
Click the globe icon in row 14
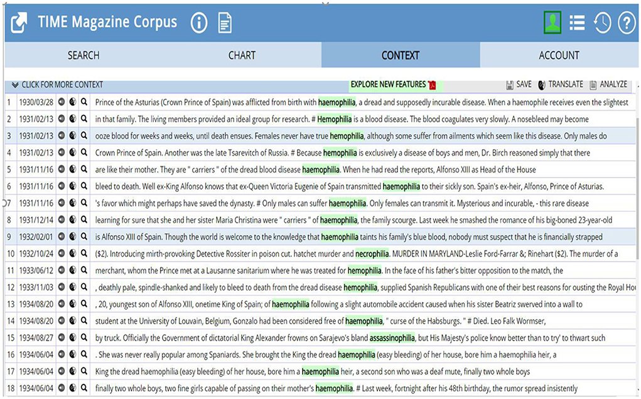tap(73, 321)
